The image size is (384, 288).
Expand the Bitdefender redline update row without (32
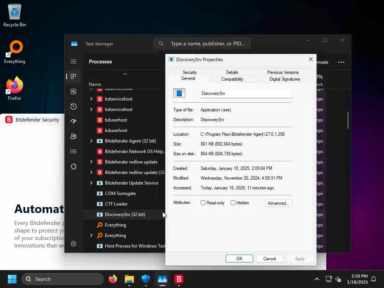coord(91,162)
